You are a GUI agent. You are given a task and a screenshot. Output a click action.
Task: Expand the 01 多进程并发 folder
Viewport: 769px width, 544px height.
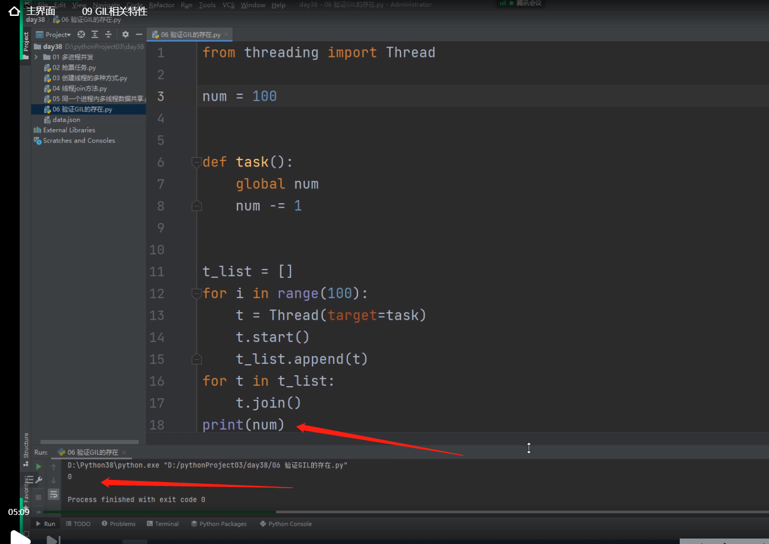(x=36, y=57)
